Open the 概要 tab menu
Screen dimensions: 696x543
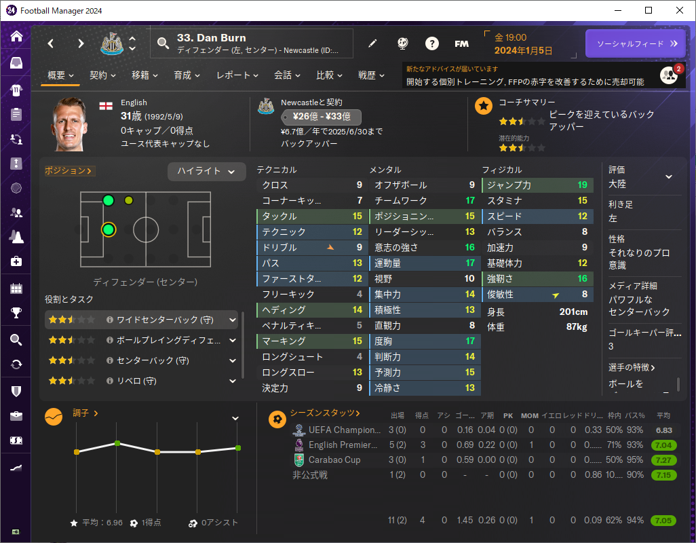(60, 75)
